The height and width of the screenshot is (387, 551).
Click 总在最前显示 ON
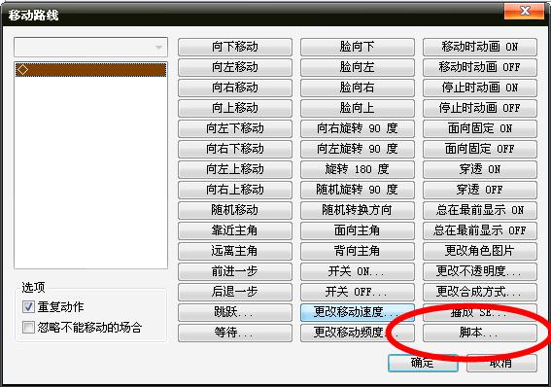(x=480, y=210)
